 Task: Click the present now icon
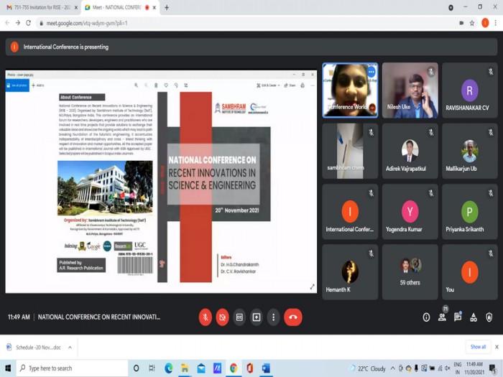point(257,317)
